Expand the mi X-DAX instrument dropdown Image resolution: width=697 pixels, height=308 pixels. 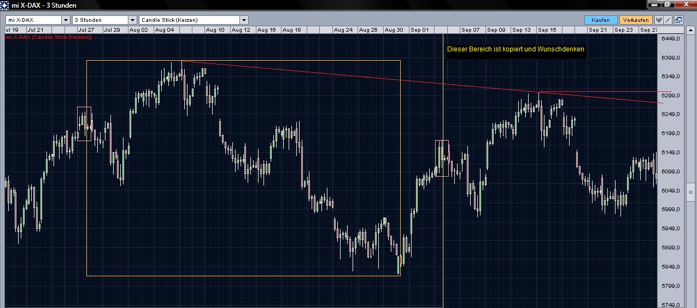tap(66, 20)
